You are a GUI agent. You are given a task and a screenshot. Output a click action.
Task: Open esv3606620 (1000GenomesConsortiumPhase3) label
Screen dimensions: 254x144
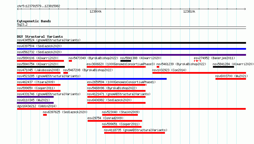click(121, 64)
